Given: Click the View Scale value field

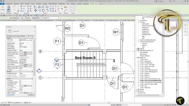Looking at the screenshot, I should tap(26, 40).
